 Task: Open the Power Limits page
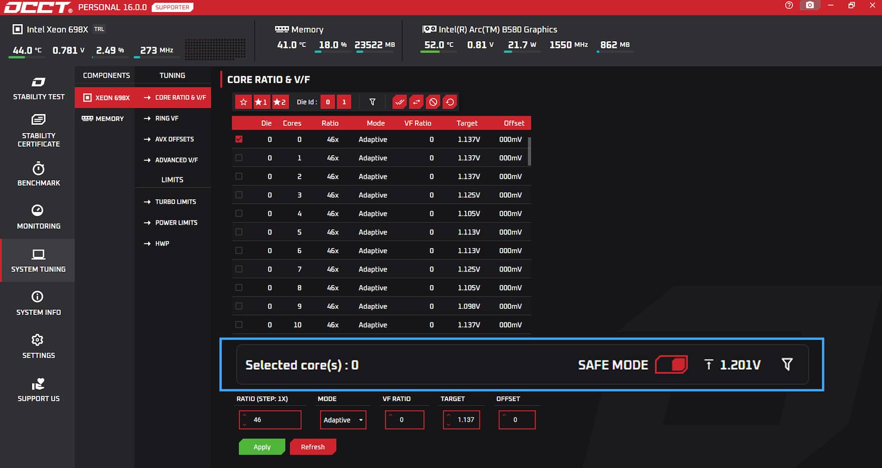click(x=176, y=223)
